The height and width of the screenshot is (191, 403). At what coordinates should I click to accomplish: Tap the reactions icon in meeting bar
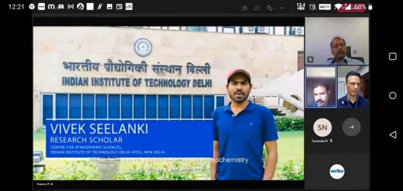click(x=270, y=8)
